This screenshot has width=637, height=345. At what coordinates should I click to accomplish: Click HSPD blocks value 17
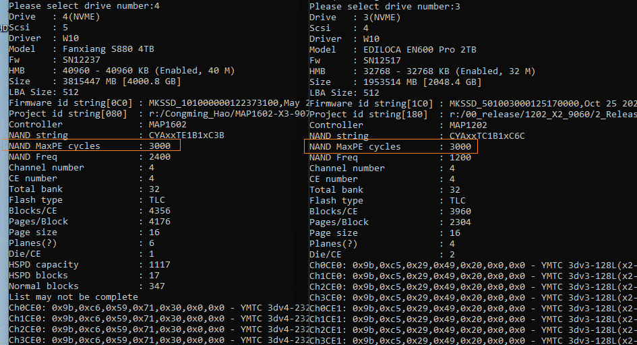coord(154,276)
